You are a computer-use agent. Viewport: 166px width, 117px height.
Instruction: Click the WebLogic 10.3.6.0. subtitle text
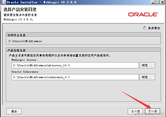(18, 20)
